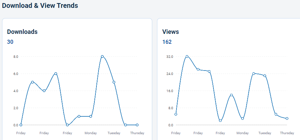Click the Views card title
The image size is (300, 140).
pos(170,32)
